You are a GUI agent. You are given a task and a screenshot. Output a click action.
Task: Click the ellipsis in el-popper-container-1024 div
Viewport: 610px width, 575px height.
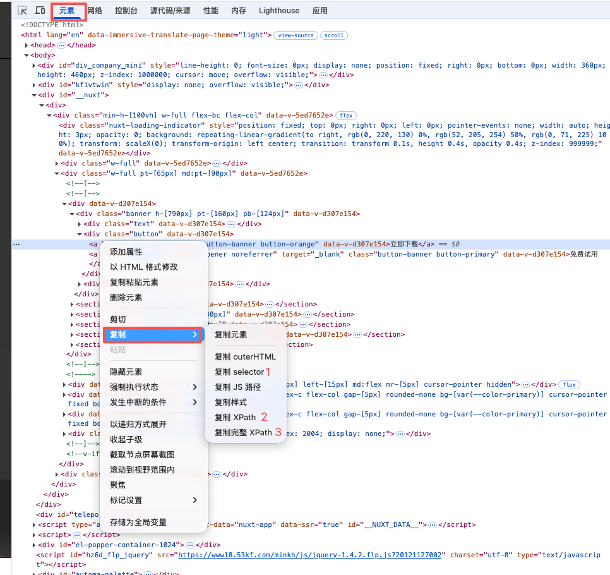point(190,545)
